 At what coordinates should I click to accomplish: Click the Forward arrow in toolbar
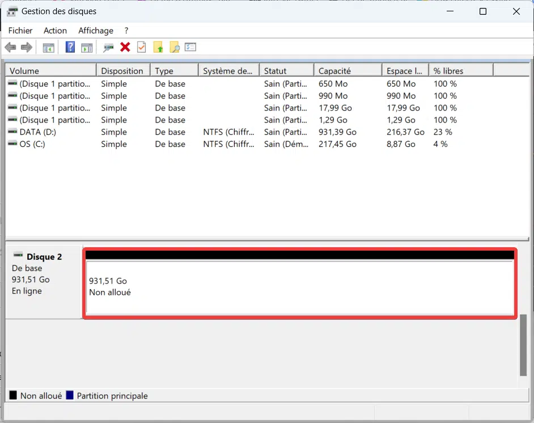coord(26,48)
